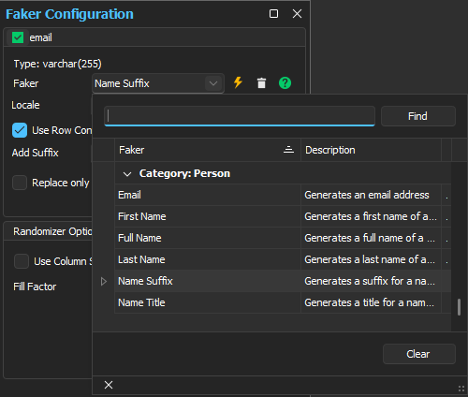The height and width of the screenshot is (397, 468).
Task: Click the sort indicator icon in Faker column header
Action: click(x=288, y=150)
